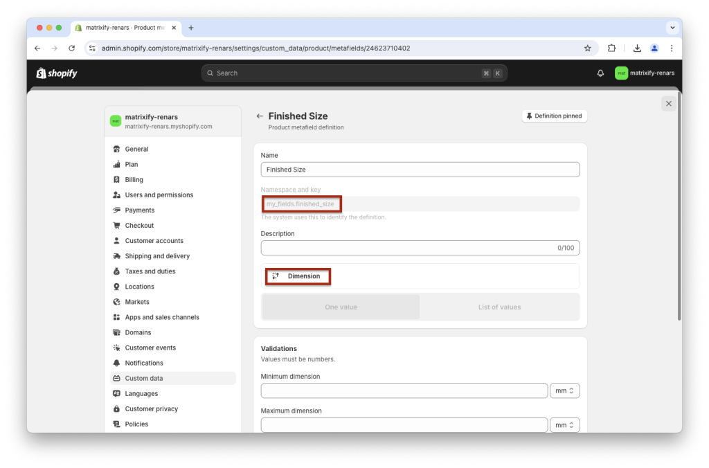The image size is (709, 468).
Task: Go back using the arrow beside Finished Size
Action: click(x=260, y=116)
